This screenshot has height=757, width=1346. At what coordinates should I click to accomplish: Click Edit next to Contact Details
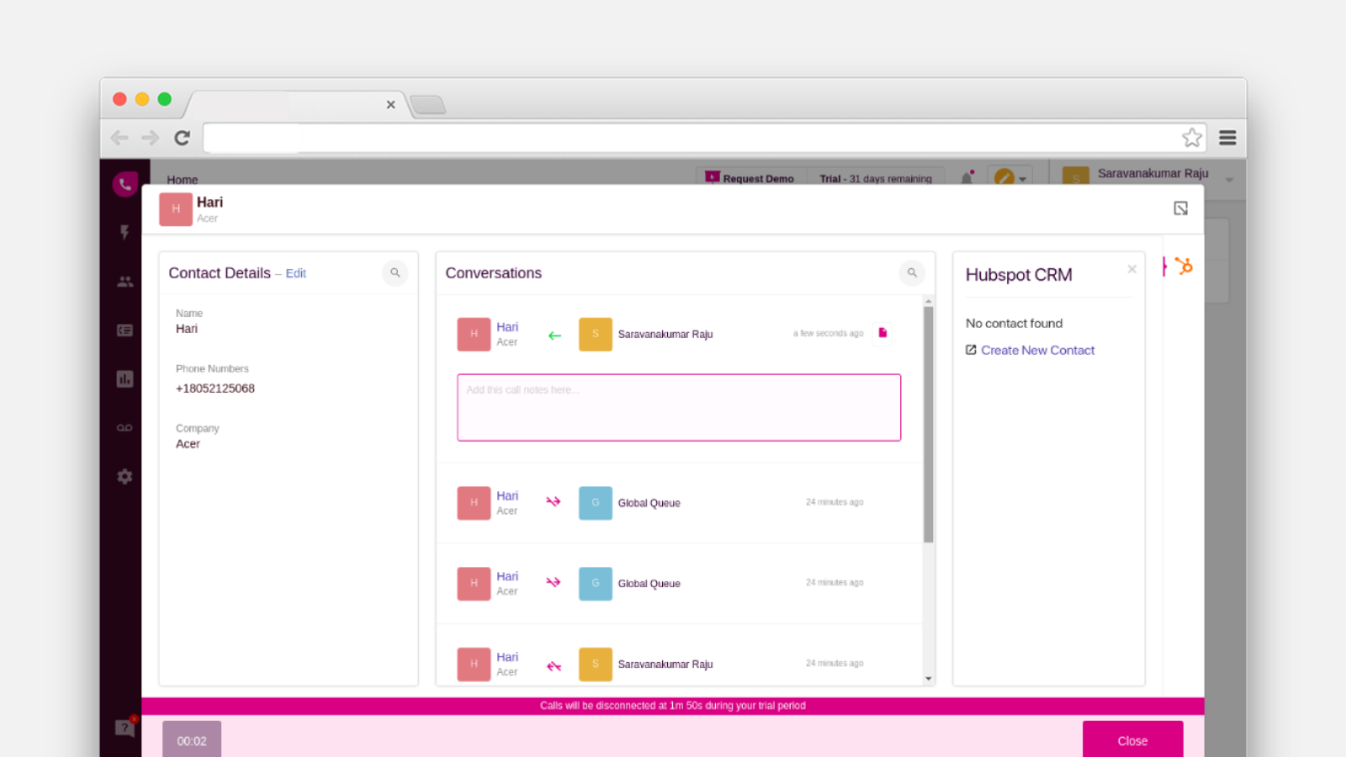[295, 273]
